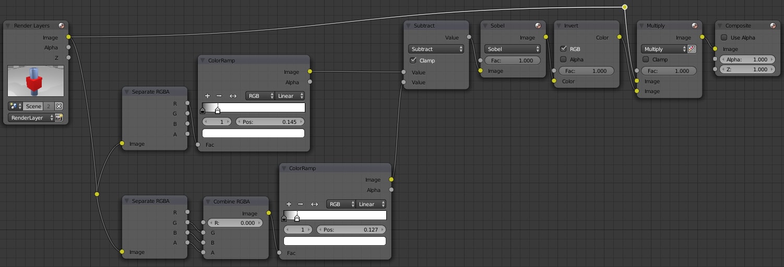Click color swatch in lower ColorRamp

click(x=335, y=241)
